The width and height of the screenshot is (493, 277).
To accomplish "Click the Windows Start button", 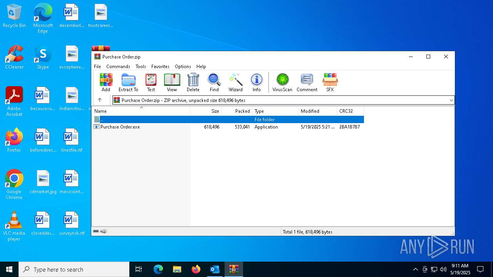I will point(9,269).
